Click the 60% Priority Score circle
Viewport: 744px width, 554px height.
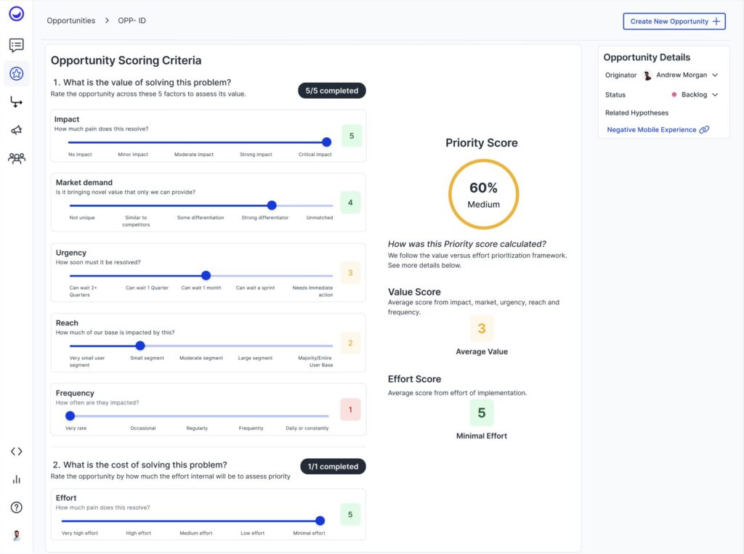[x=483, y=195]
